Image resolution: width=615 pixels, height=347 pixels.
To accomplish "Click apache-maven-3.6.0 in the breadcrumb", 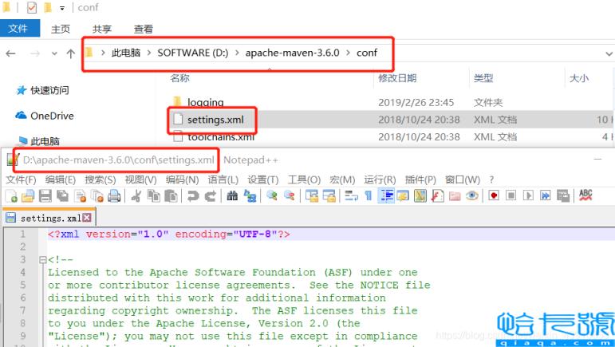I will coord(292,53).
